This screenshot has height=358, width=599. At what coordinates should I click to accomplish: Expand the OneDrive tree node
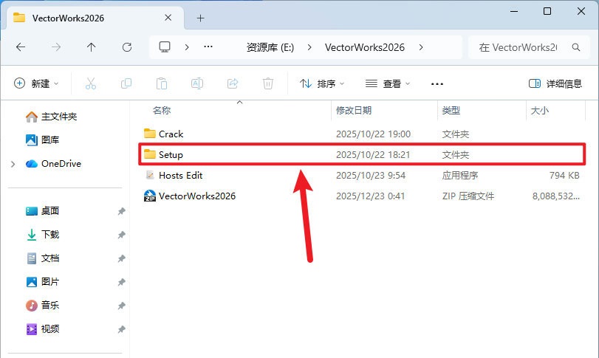(x=13, y=164)
